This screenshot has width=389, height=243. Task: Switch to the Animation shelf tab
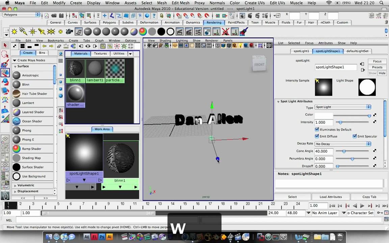(x=172, y=22)
